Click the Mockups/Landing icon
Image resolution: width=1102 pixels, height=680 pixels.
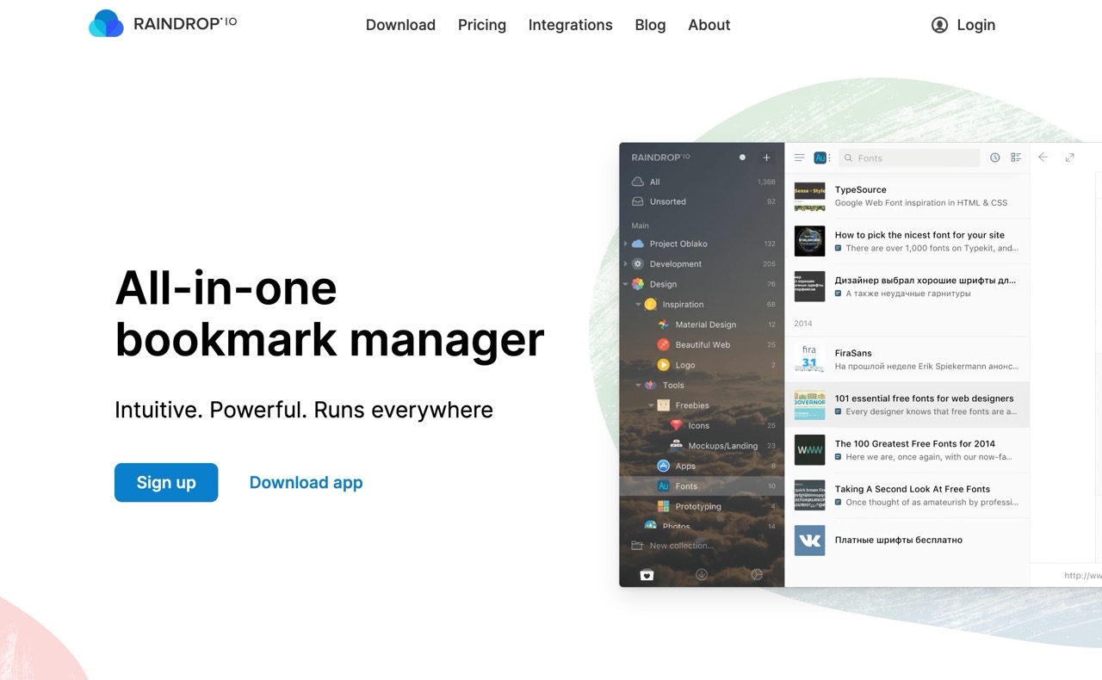pyautogui.click(x=676, y=445)
